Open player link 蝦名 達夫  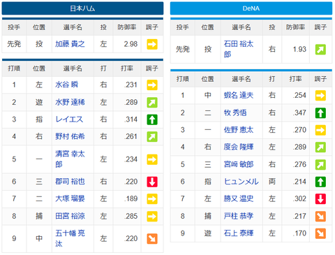[x=239, y=95]
